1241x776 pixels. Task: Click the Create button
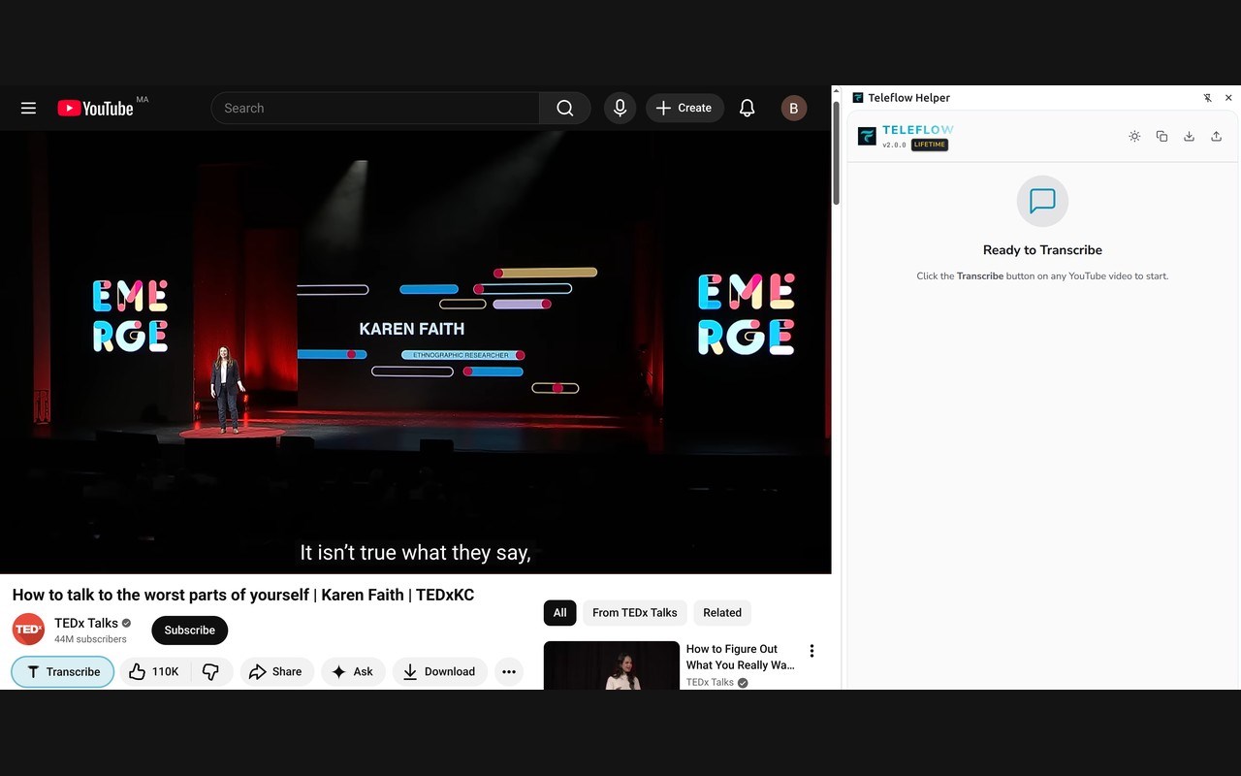684,109
